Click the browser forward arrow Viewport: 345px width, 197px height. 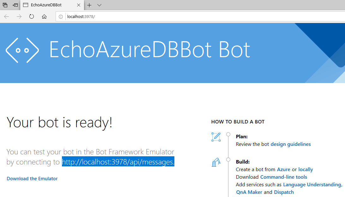[x=19, y=16]
